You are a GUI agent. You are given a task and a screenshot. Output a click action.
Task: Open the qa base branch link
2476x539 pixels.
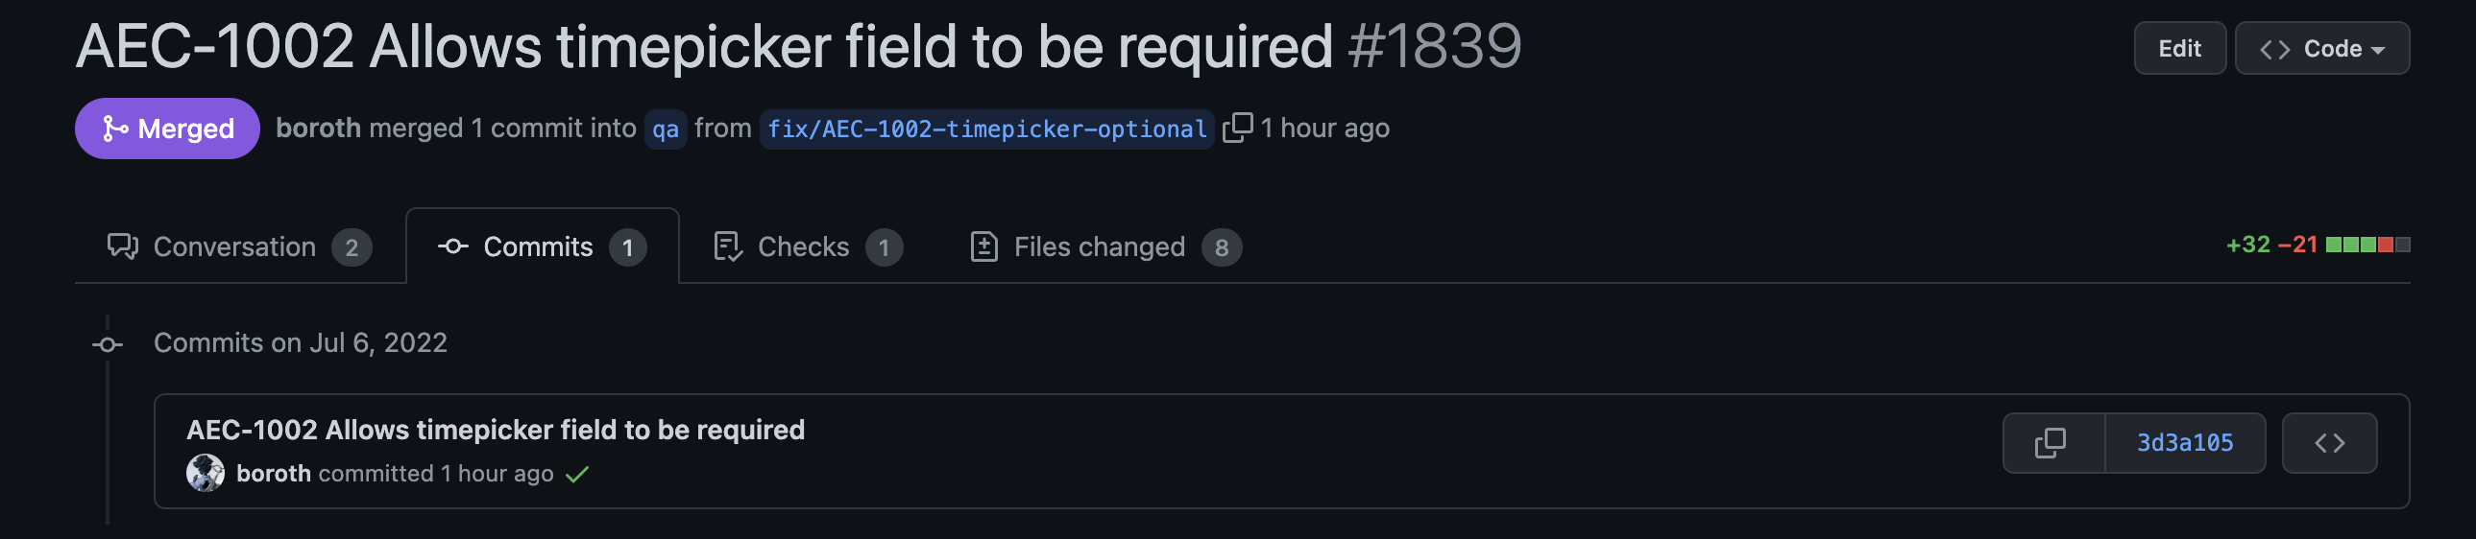coord(666,129)
